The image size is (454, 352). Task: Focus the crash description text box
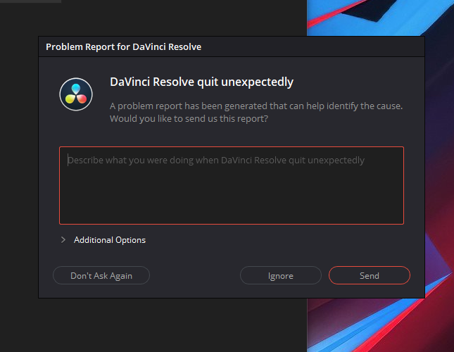point(232,186)
